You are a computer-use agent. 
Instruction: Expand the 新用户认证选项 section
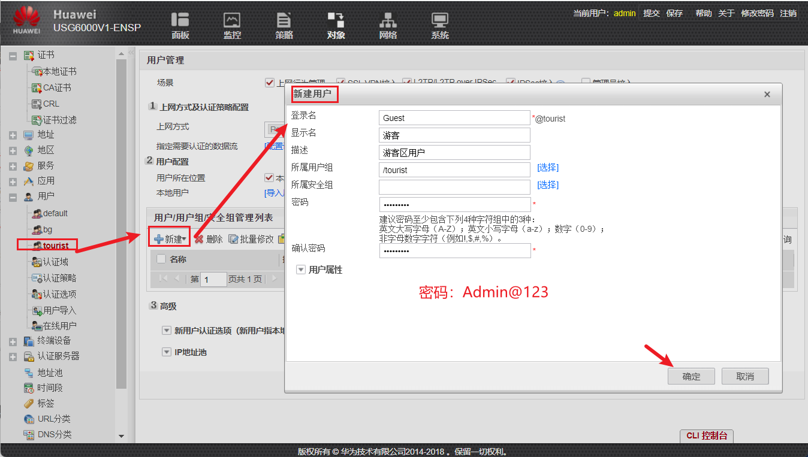pos(167,331)
